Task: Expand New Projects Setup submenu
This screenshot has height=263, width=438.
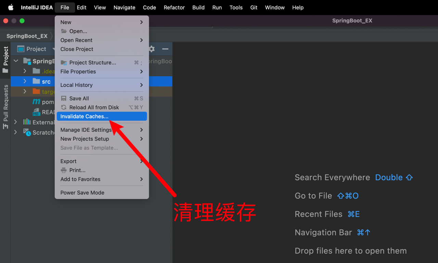Action: 102,139
